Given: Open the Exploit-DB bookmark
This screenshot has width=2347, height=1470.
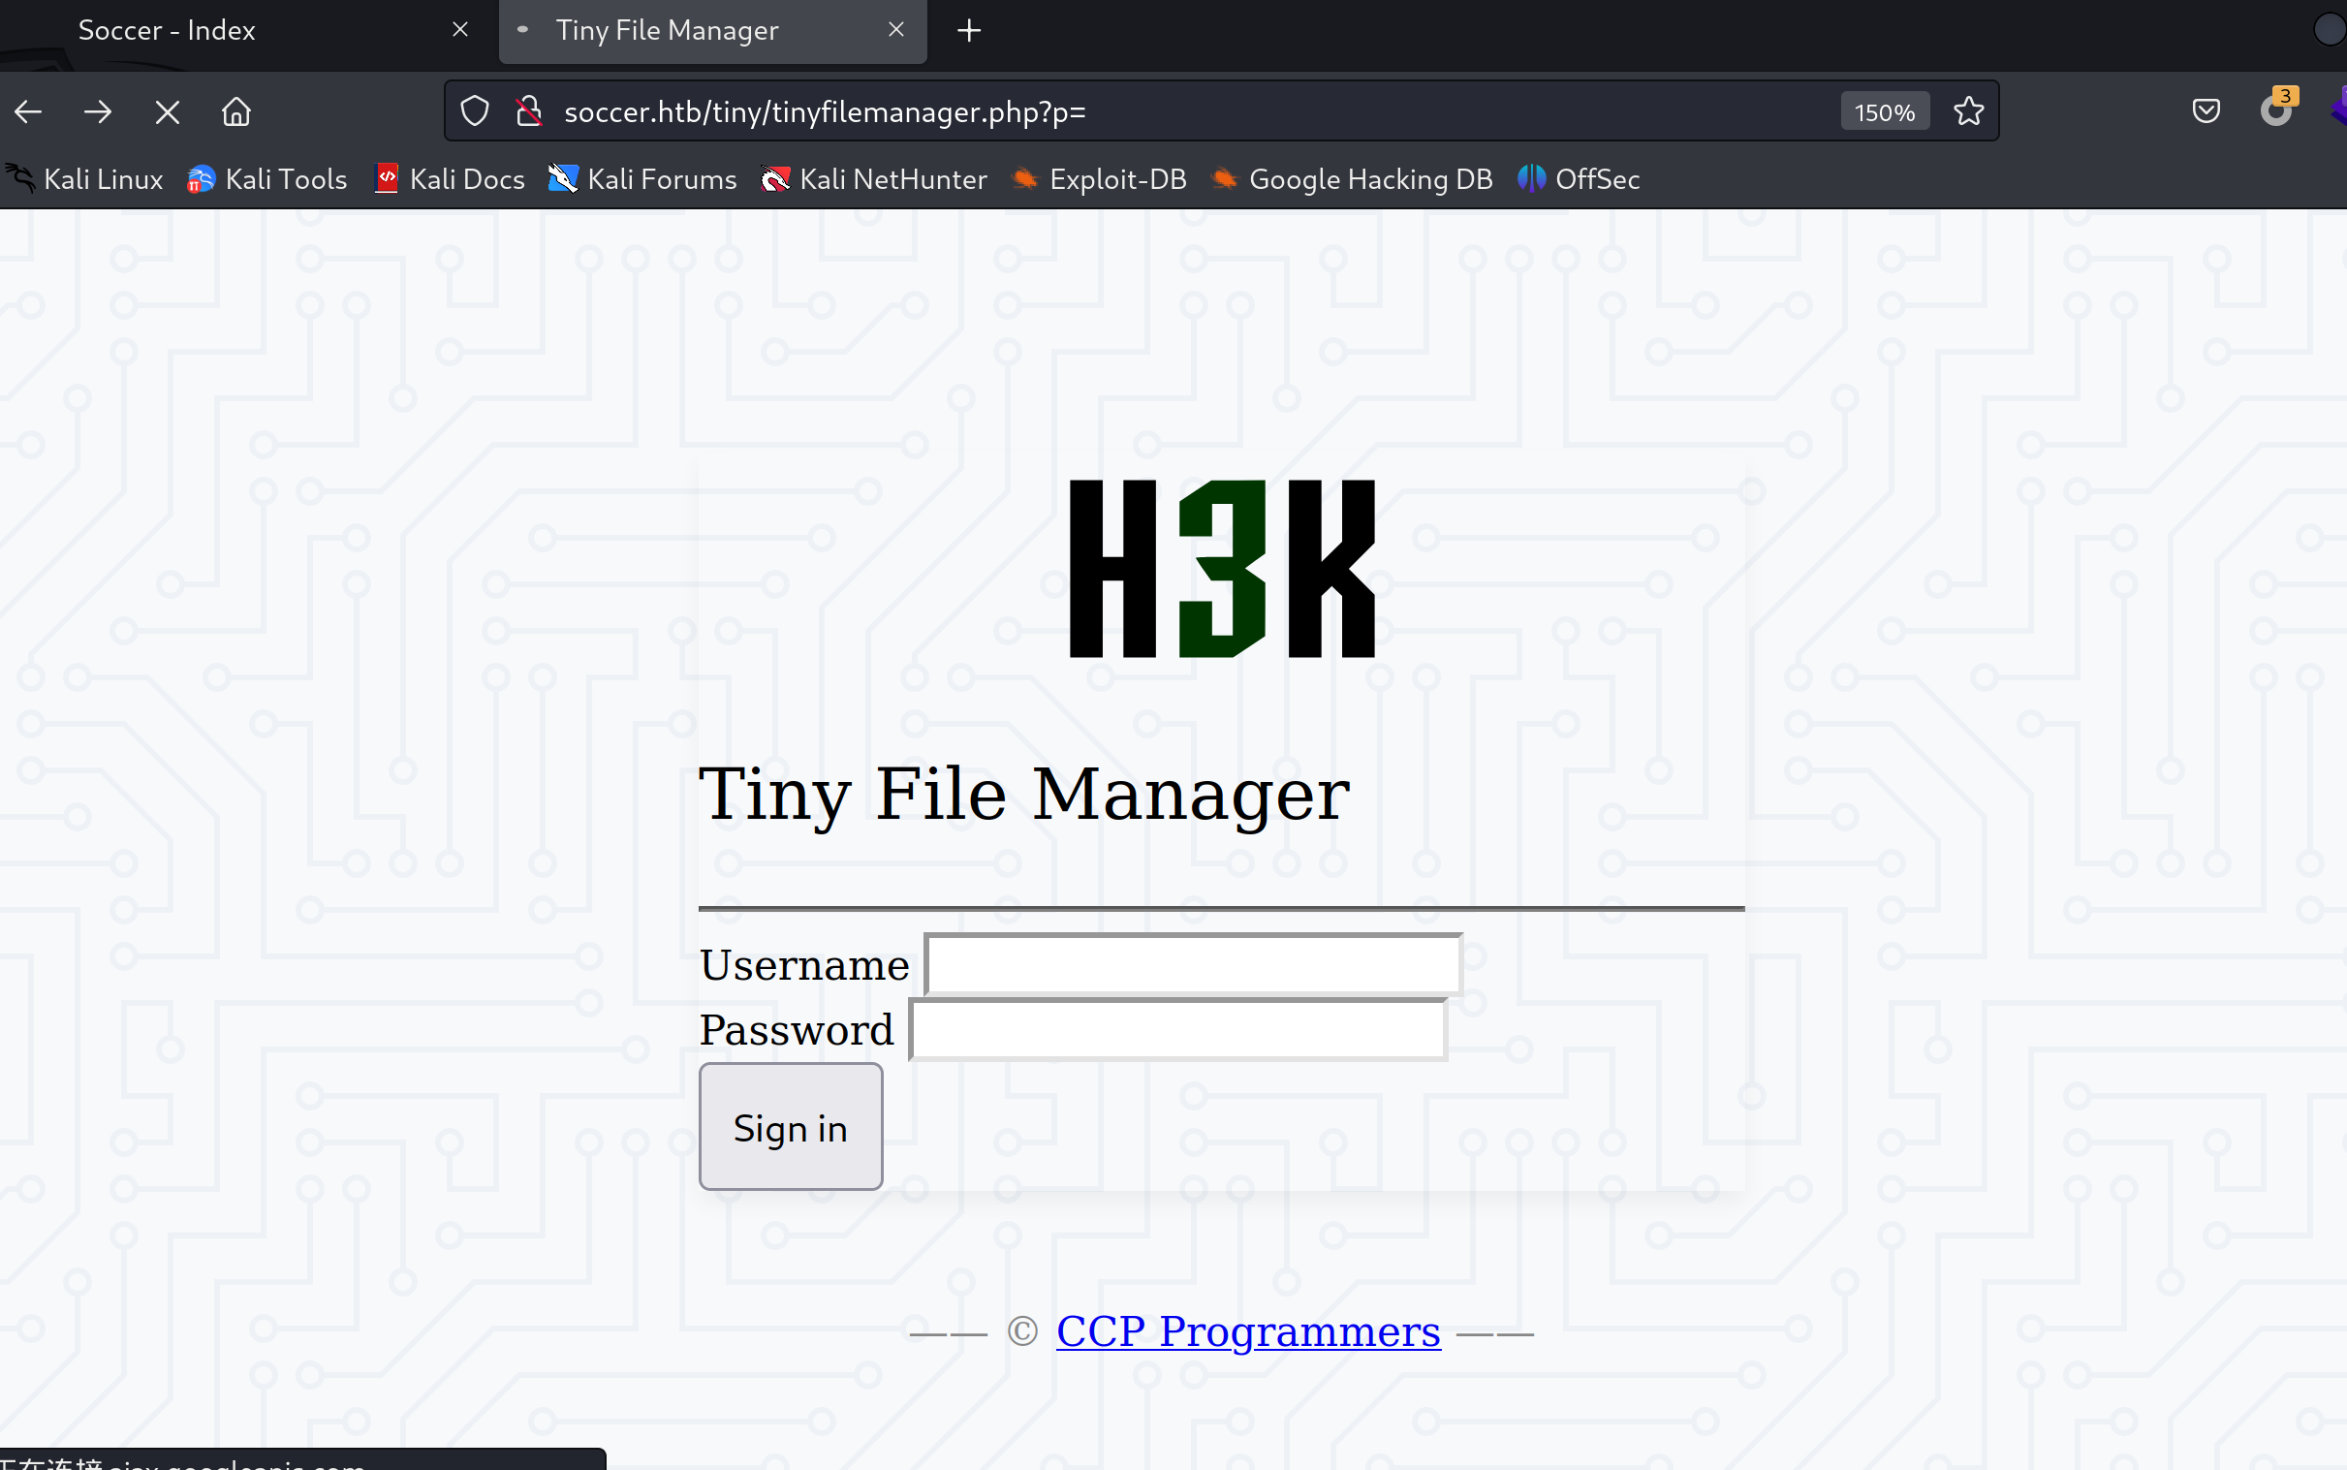Looking at the screenshot, I should pos(1100,179).
